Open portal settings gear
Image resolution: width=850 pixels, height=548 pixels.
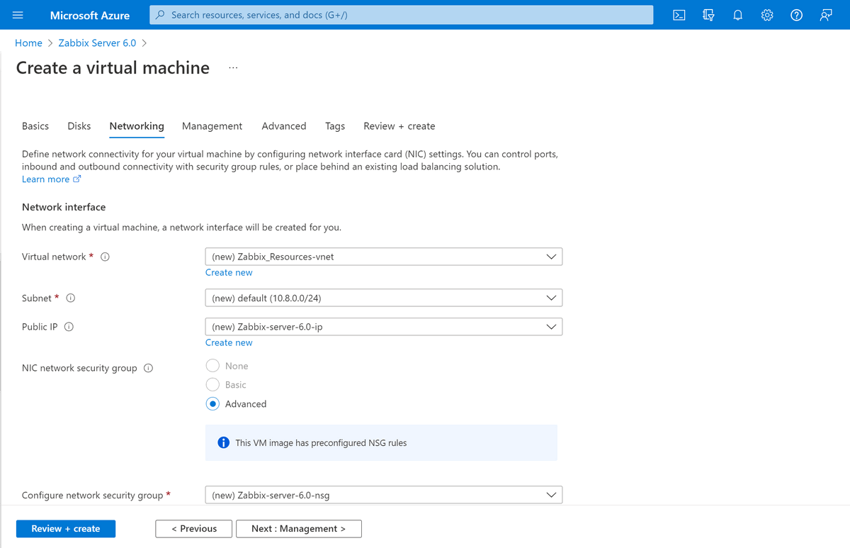click(x=767, y=15)
